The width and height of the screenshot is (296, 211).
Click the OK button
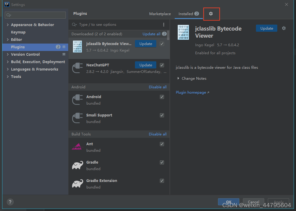pyautogui.click(x=229, y=202)
